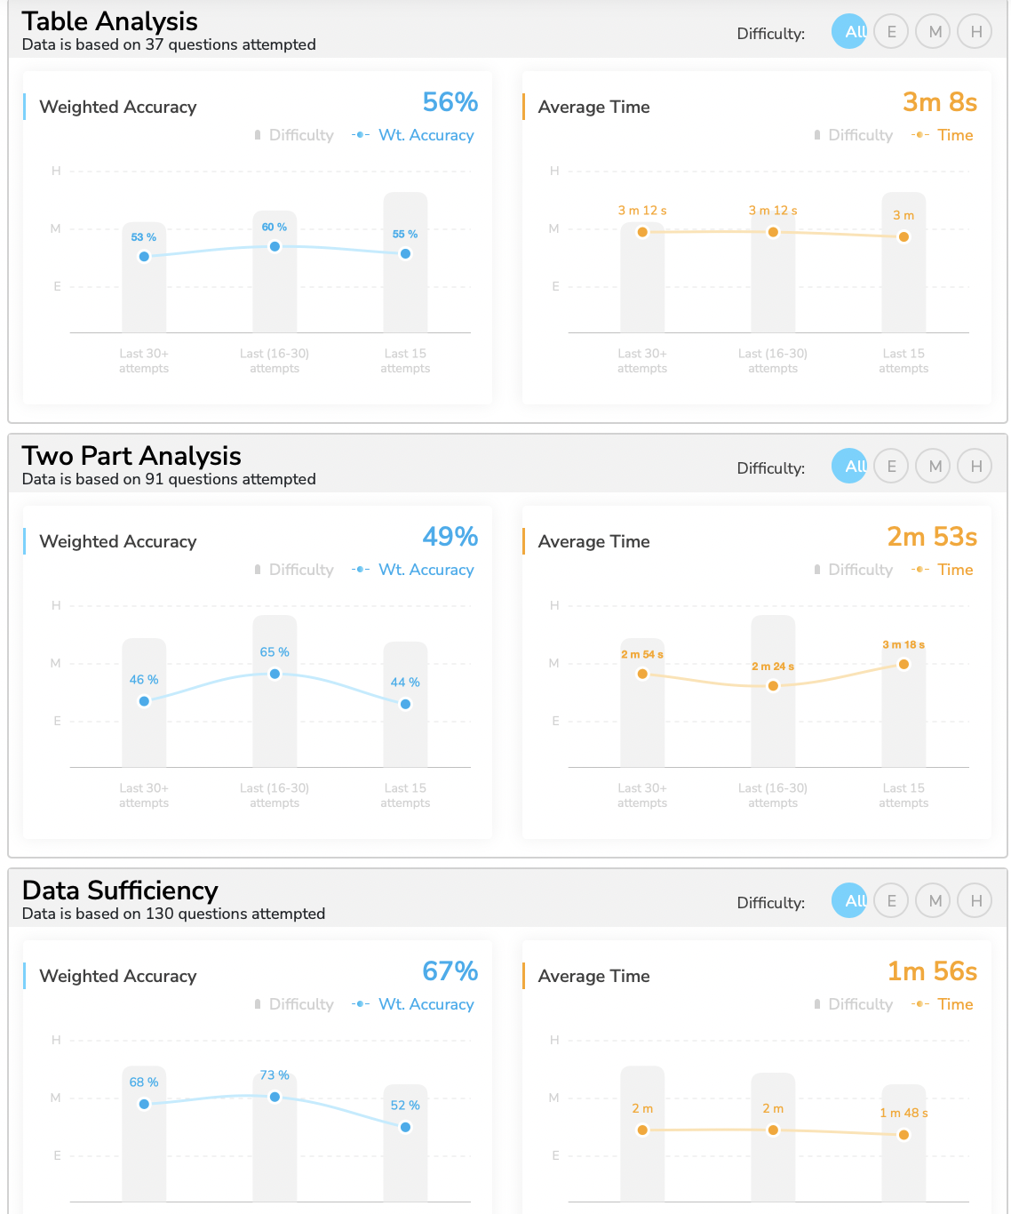Image resolution: width=1011 pixels, height=1214 pixels.
Task: Filter Data Sufficiency by Hard difficulty
Action: point(975,901)
